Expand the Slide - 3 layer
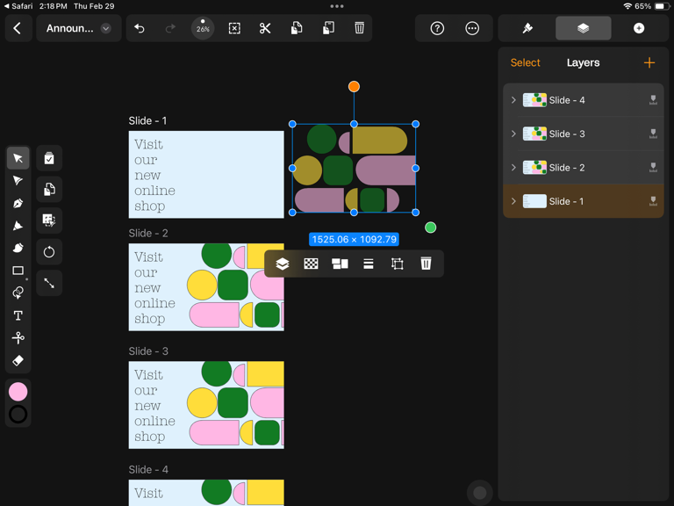Screen dimensions: 674x506 point(513,134)
